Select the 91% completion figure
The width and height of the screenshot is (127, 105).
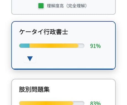[x=96, y=46]
